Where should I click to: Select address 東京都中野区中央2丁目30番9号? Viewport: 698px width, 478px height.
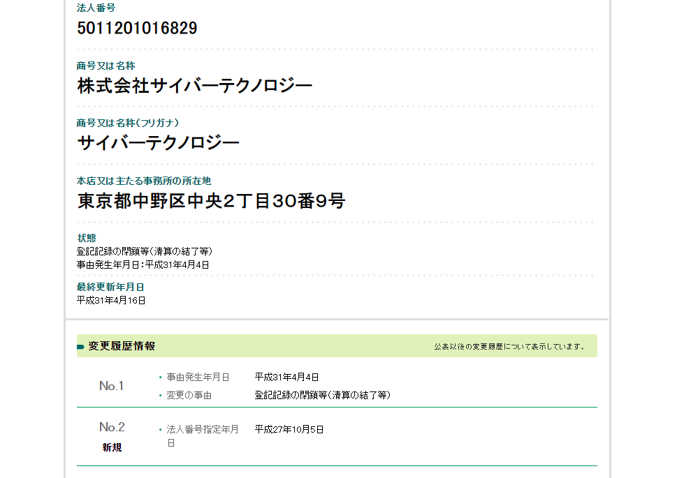pyautogui.click(x=211, y=201)
